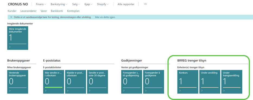Open the Leverandører list
Screen dimensions: 253x100
coord(28,11)
